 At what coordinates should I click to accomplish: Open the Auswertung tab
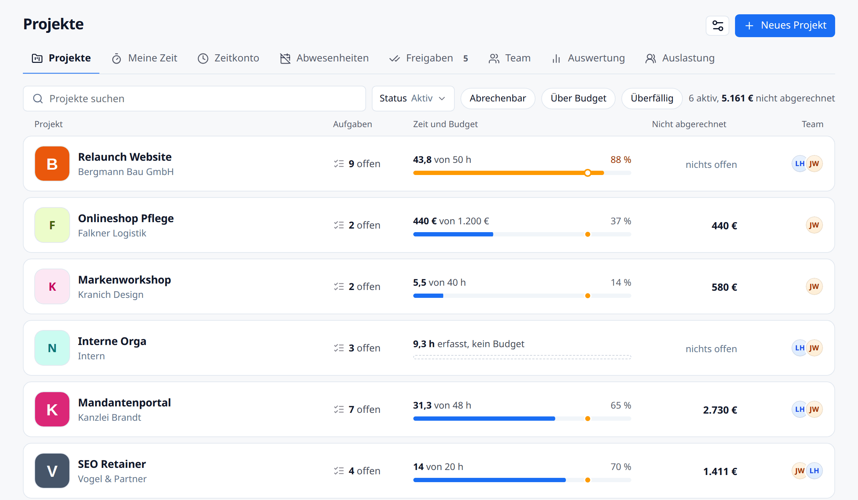[x=588, y=58]
